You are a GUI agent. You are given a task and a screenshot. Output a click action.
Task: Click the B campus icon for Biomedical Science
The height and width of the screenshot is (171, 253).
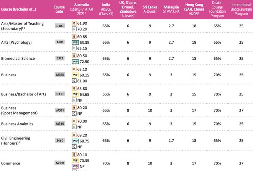[74, 56]
